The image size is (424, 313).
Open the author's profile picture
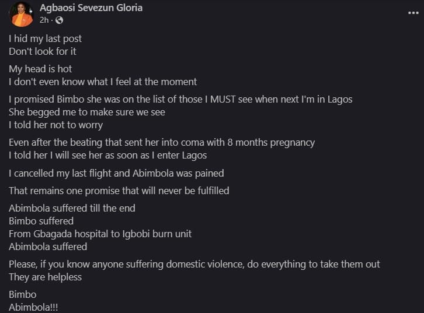22,14
